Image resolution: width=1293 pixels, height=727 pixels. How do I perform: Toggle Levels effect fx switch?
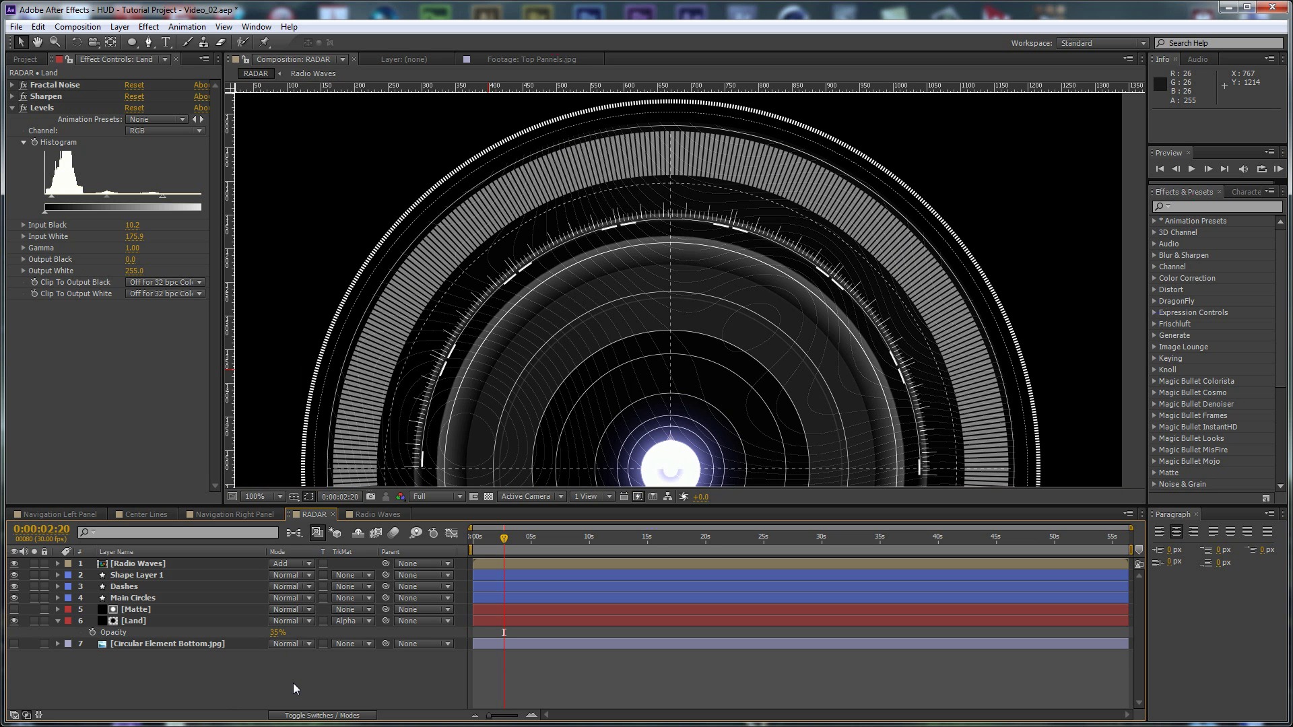(24, 108)
